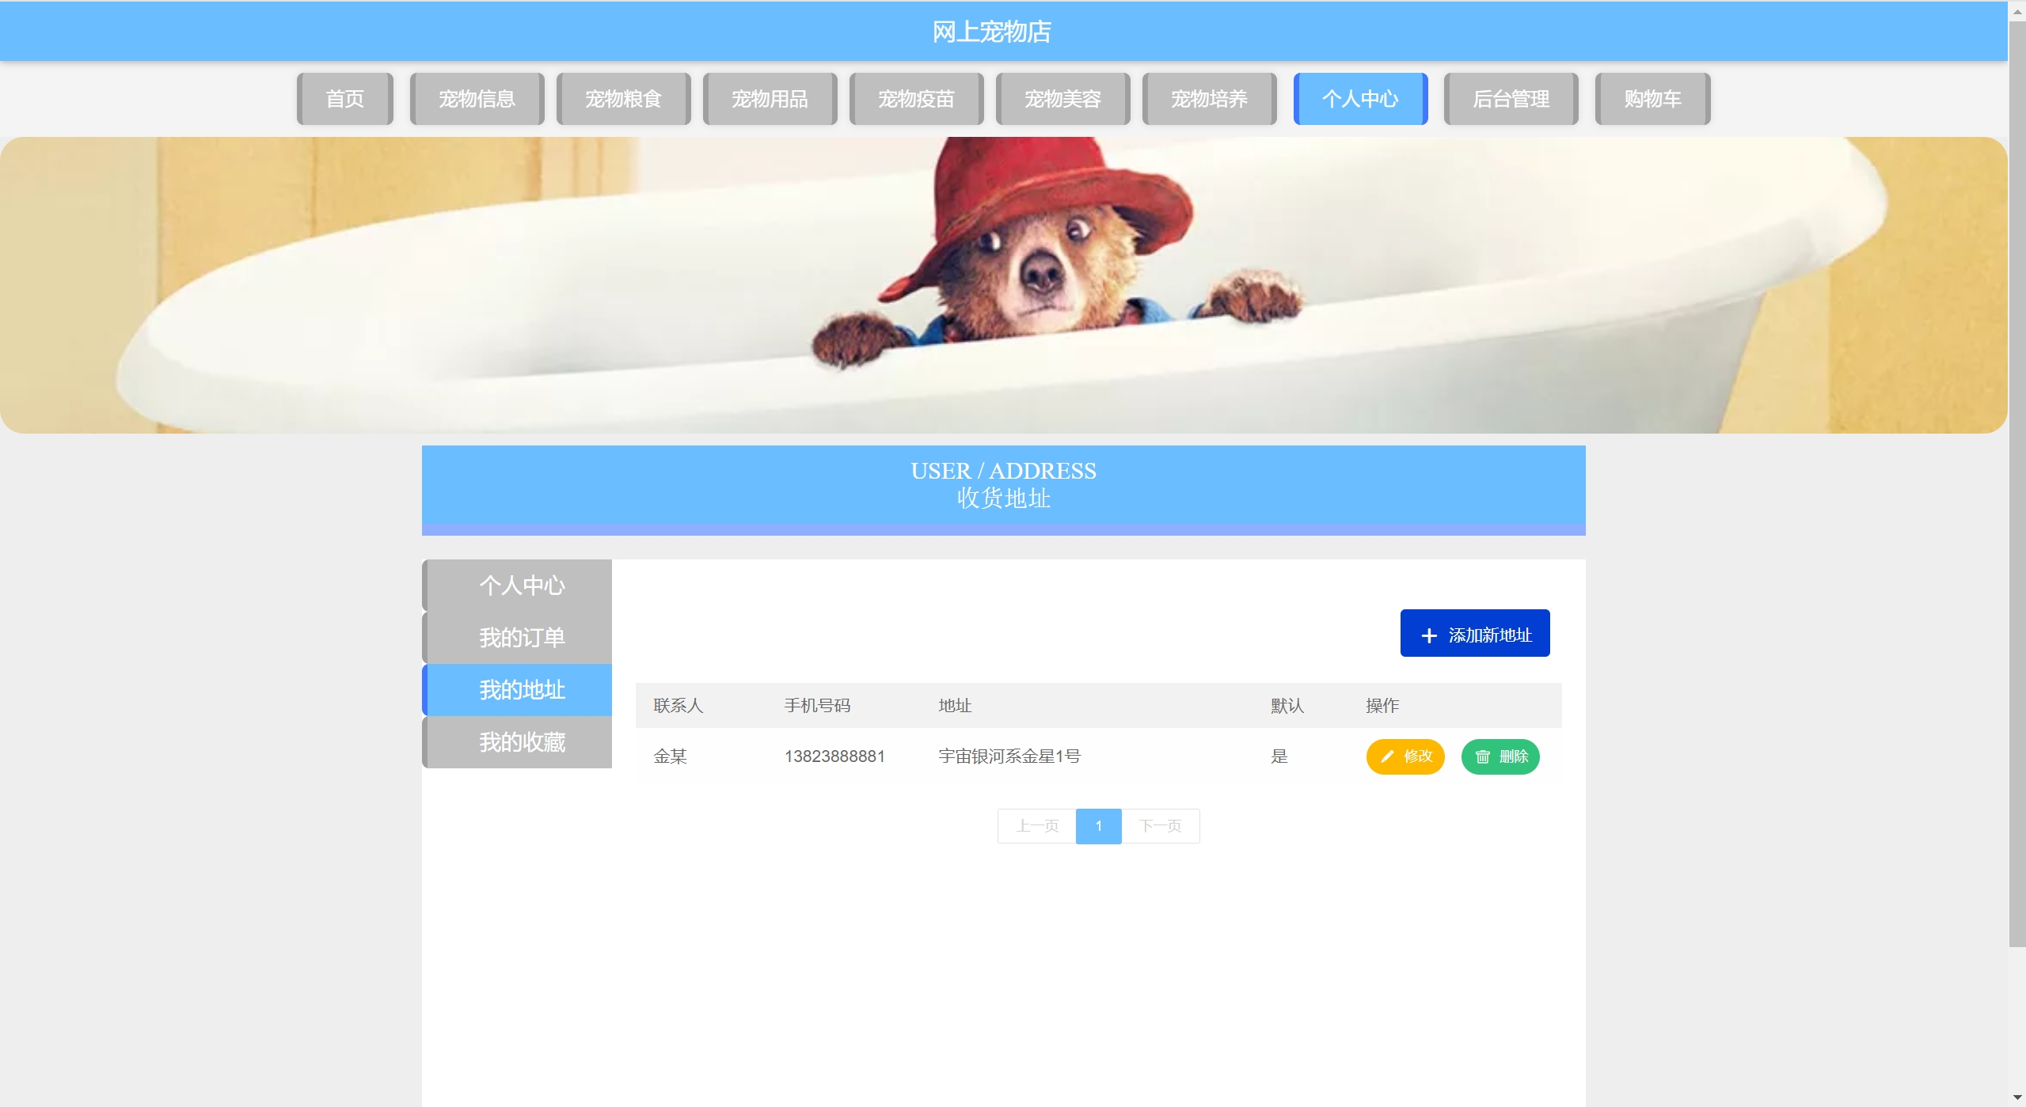Click the highlighted 个人中心 top tab
This screenshot has width=2026, height=1107.
click(1360, 99)
